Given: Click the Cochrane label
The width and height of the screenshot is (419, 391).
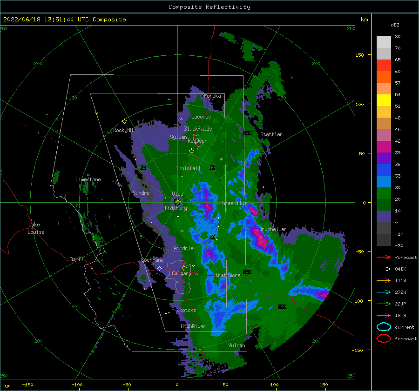Looking at the screenshot, I should pos(152,260).
